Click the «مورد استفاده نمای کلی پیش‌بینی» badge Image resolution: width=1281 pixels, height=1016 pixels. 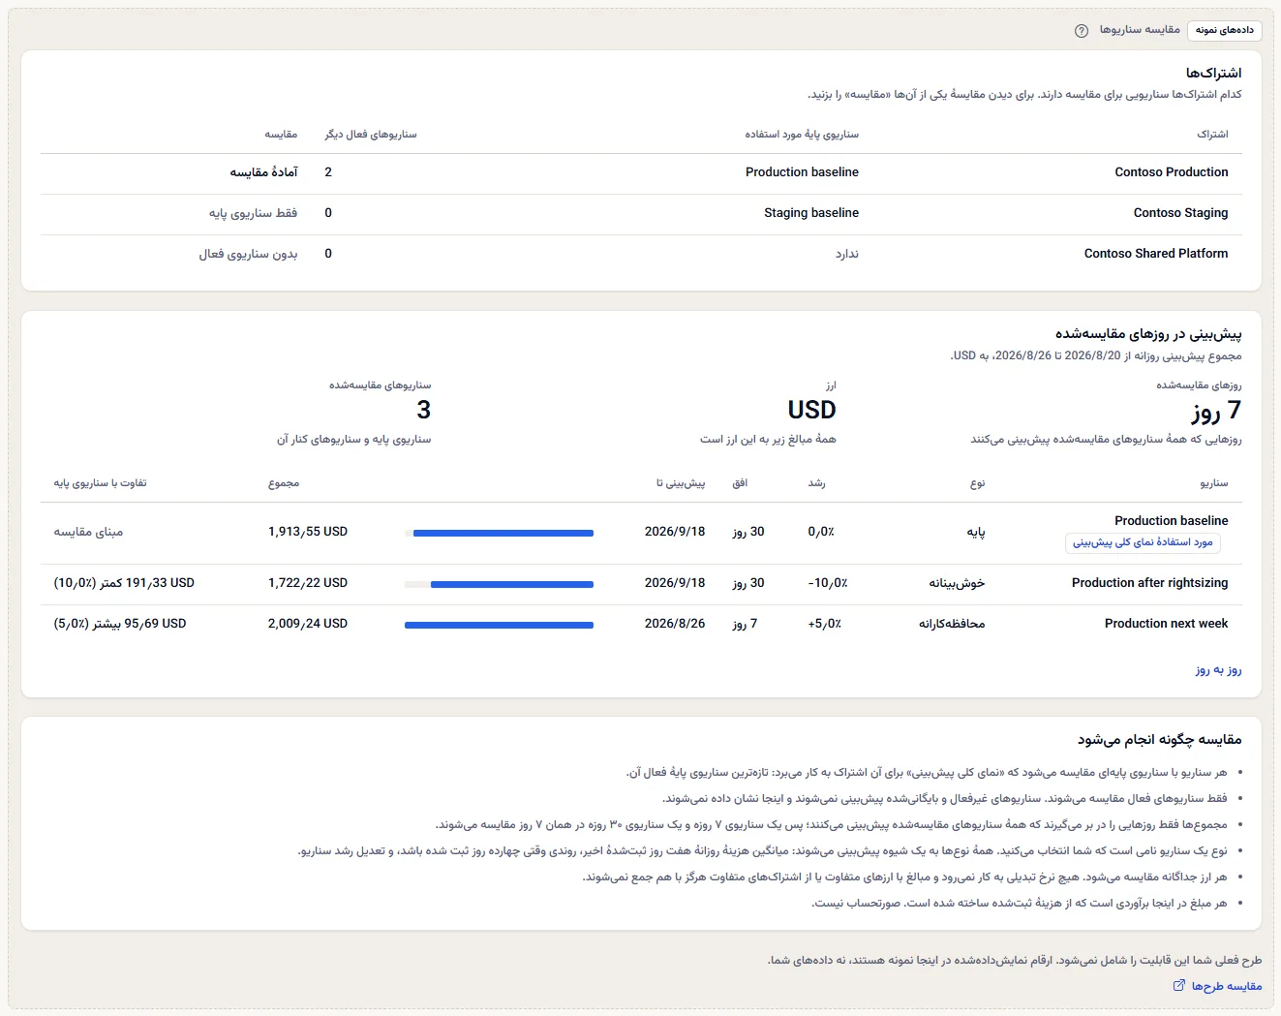1143,542
